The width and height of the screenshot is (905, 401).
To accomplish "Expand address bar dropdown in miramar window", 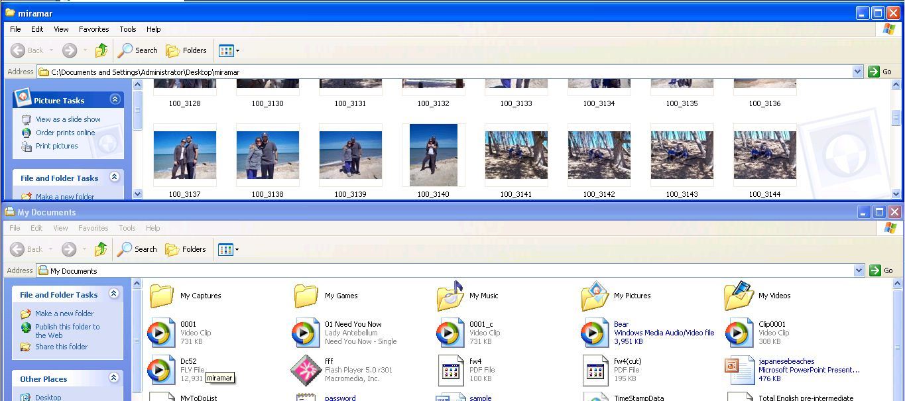I will [857, 72].
